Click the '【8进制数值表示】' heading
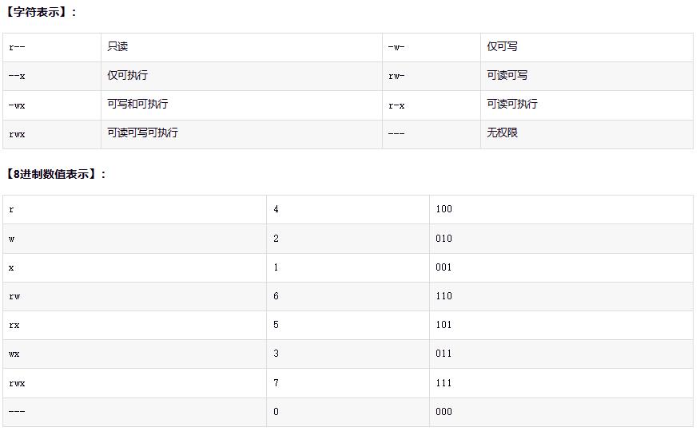This screenshot has width=700, height=435. click(54, 174)
